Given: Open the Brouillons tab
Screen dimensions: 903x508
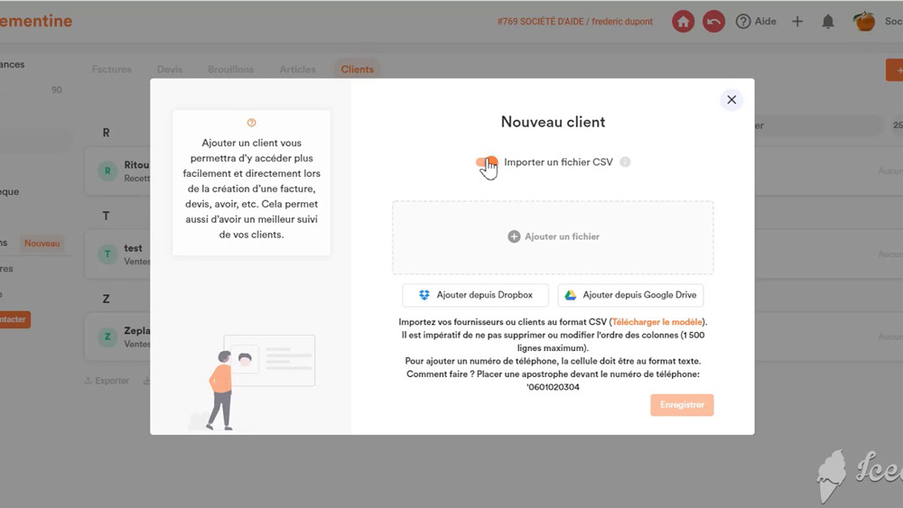Looking at the screenshot, I should (x=230, y=69).
